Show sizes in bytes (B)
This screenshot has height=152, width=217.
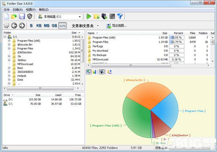tap(31, 26)
